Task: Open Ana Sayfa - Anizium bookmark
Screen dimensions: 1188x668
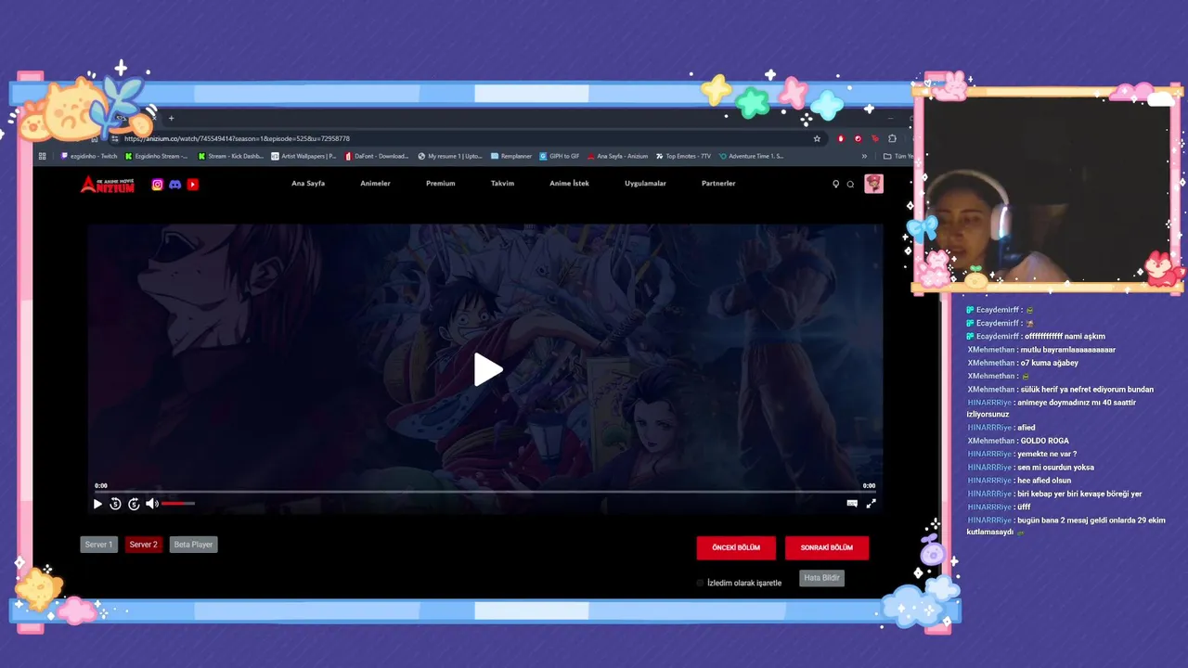Action: [x=617, y=156]
